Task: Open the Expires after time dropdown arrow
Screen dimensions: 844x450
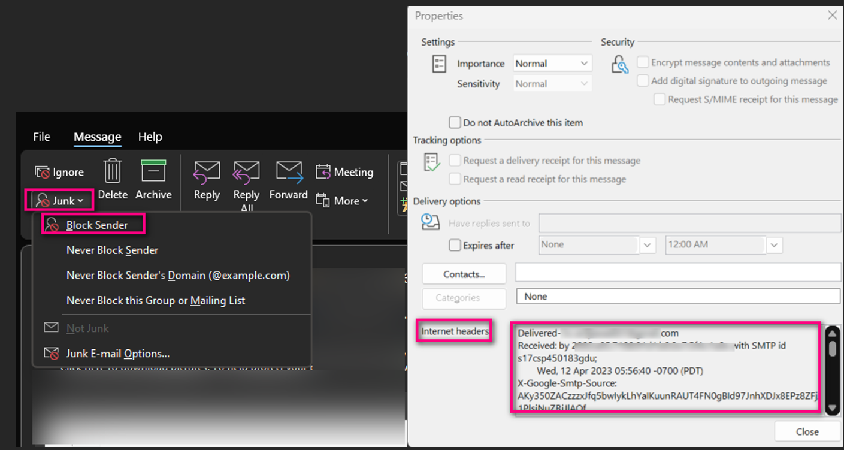Action: point(775,245)
